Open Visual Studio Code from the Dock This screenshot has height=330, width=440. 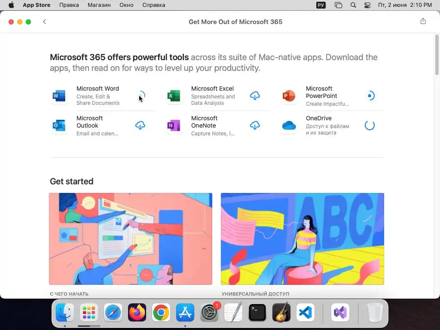pyautogui.click(x=306, y=312)
